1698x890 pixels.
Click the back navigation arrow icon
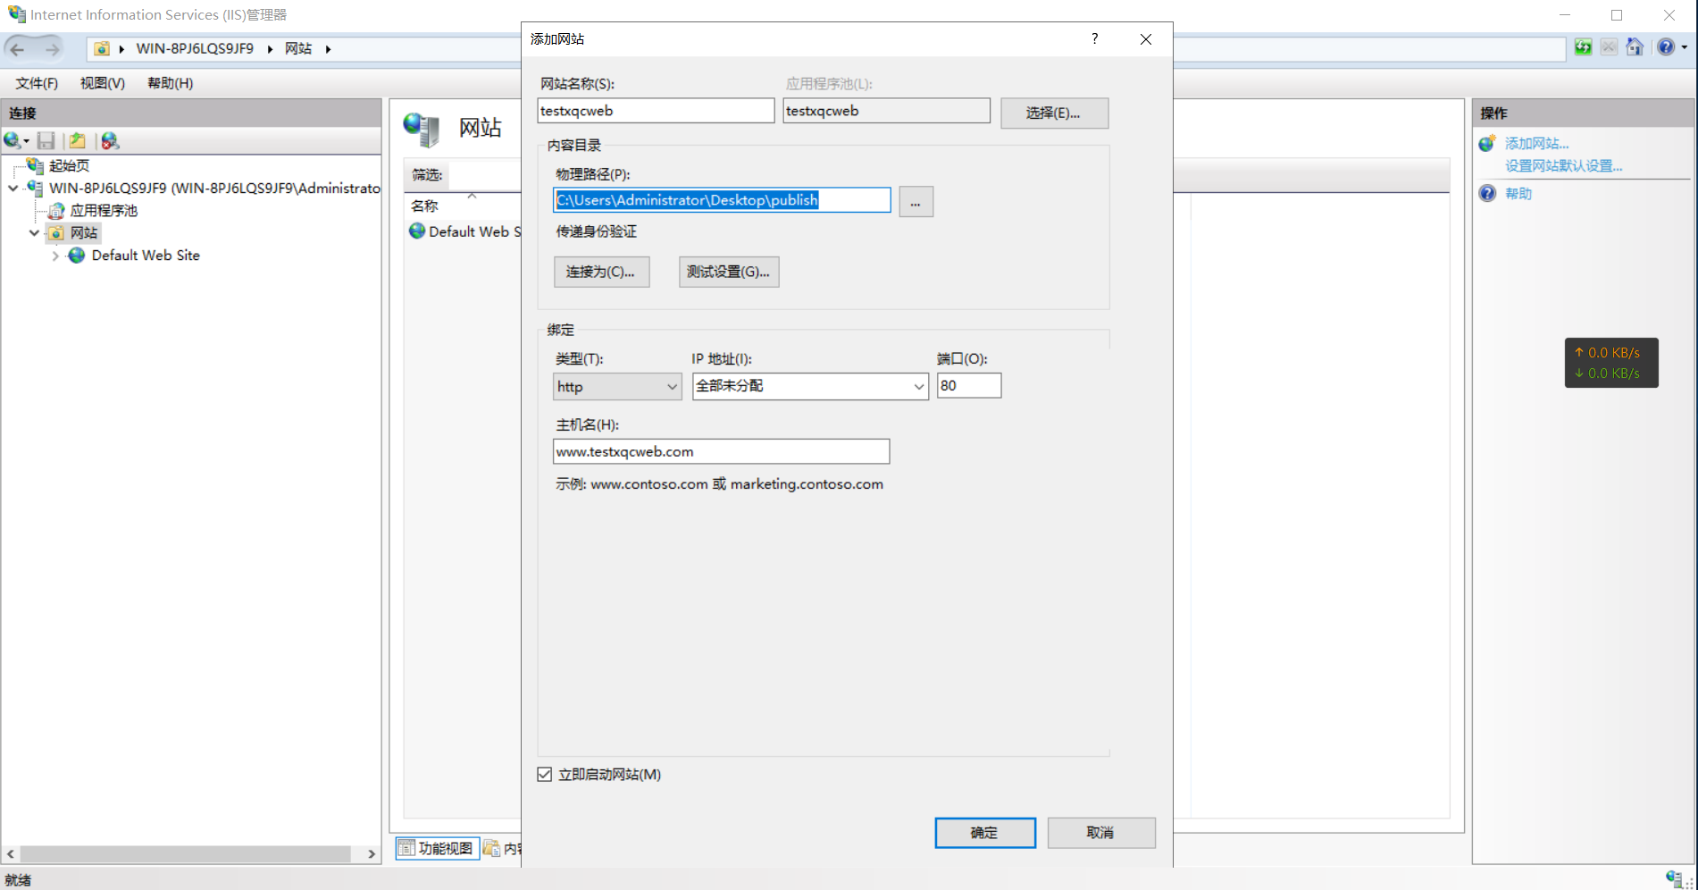(x=17, y=49)
